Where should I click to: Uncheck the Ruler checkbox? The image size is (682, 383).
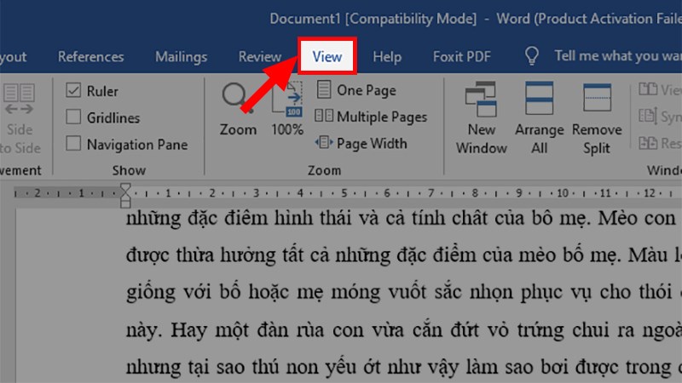[x=74, y=91]
